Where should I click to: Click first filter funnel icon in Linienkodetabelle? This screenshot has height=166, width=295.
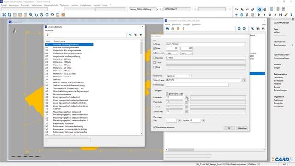[x=130, y=35]
